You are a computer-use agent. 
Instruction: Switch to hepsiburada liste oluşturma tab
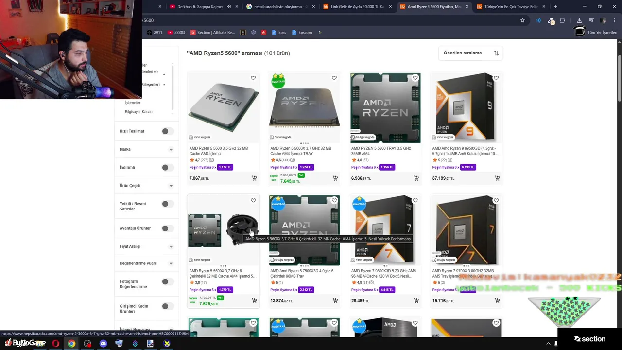(x=278, y=7)
